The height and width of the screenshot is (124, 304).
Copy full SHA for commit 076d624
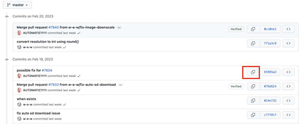pyautogui.click(x=253, y=86)
